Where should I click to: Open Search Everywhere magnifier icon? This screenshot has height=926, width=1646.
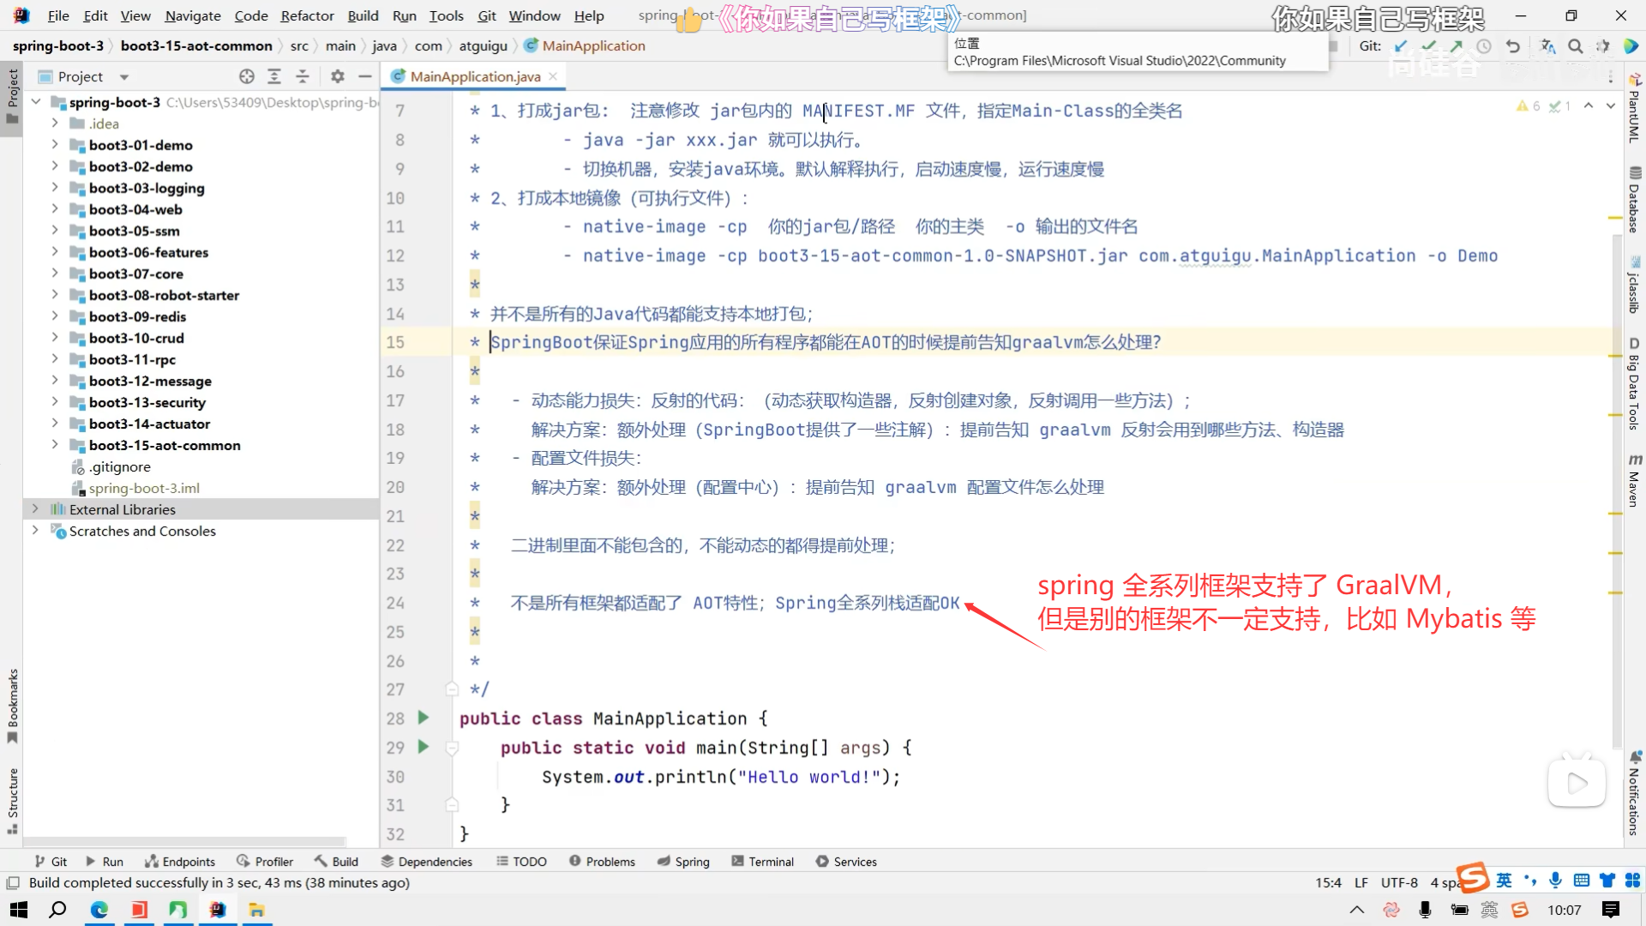pyautogui.click(x=1576, y=46)
